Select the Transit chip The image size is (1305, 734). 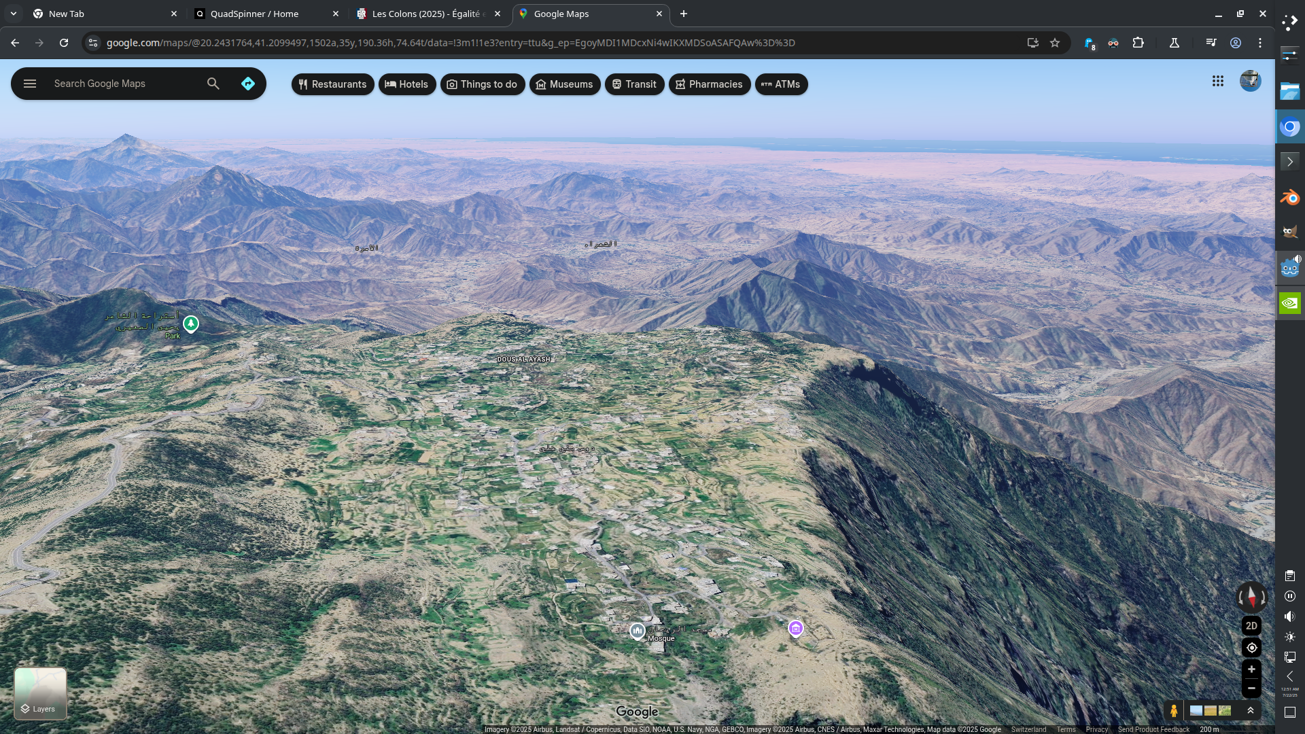pyautogui.click(x=635, y=84)
